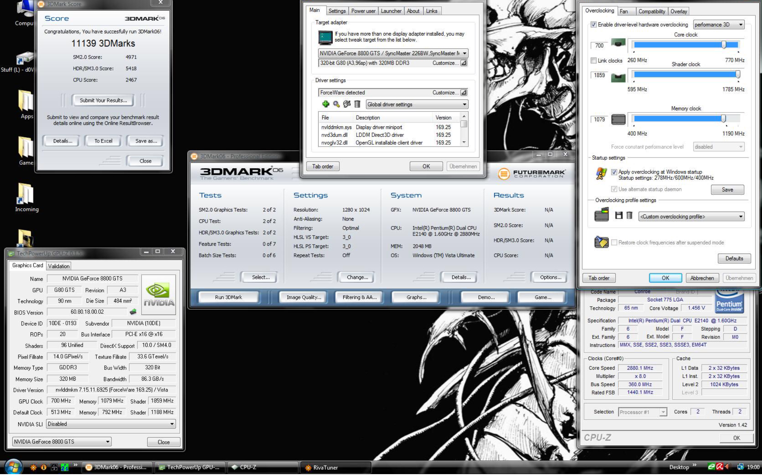Switch to the Overlay tab
The width and height of the screenshot is (762, 476).
tap(679, 11)
